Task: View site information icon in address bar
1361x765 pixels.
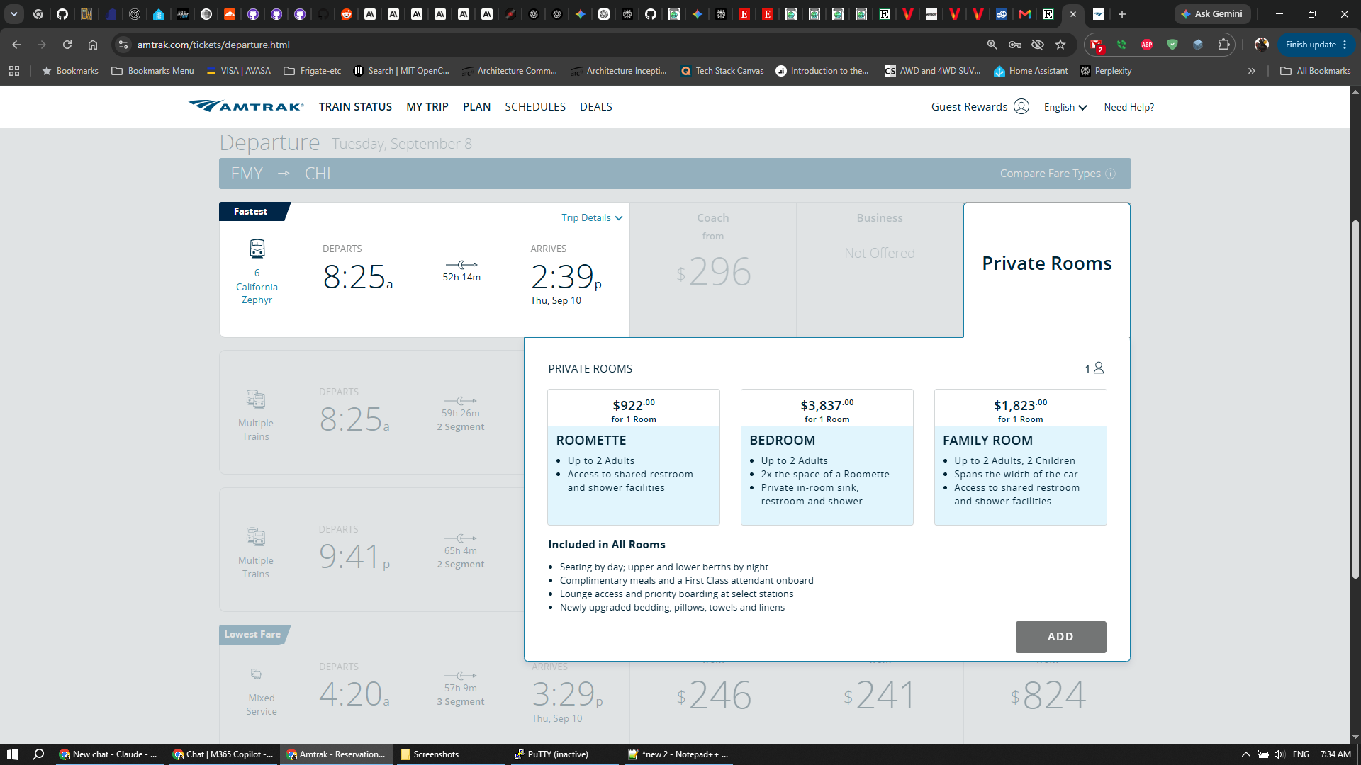Action: 123,45
